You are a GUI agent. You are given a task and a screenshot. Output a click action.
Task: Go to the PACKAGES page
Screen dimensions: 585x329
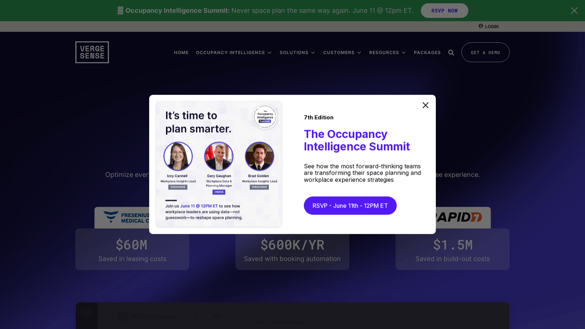[x=427, y=53]
